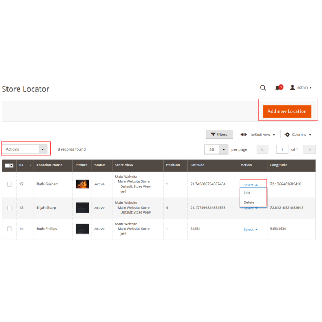
Task: Open the Default View eye dropdown
Action: 258,135
